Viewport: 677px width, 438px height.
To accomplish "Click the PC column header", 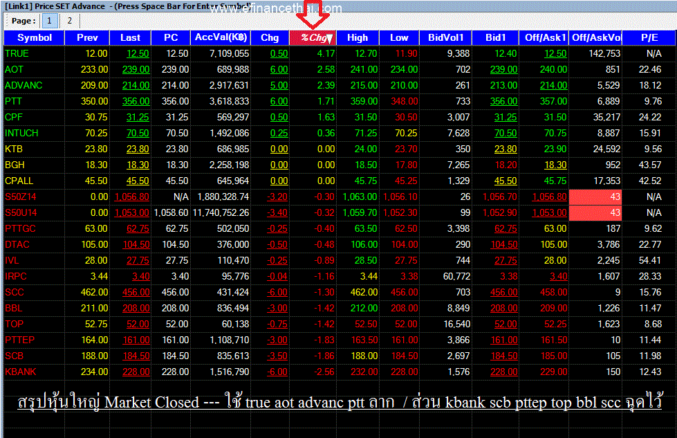I will point(171,37).
